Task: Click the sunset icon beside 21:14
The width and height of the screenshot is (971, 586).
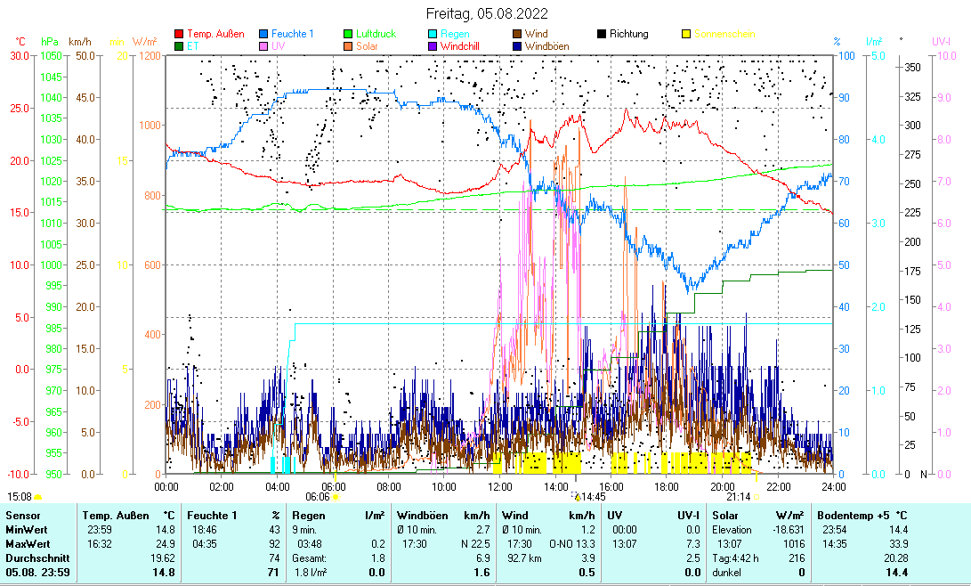Action: click(757, 497)
